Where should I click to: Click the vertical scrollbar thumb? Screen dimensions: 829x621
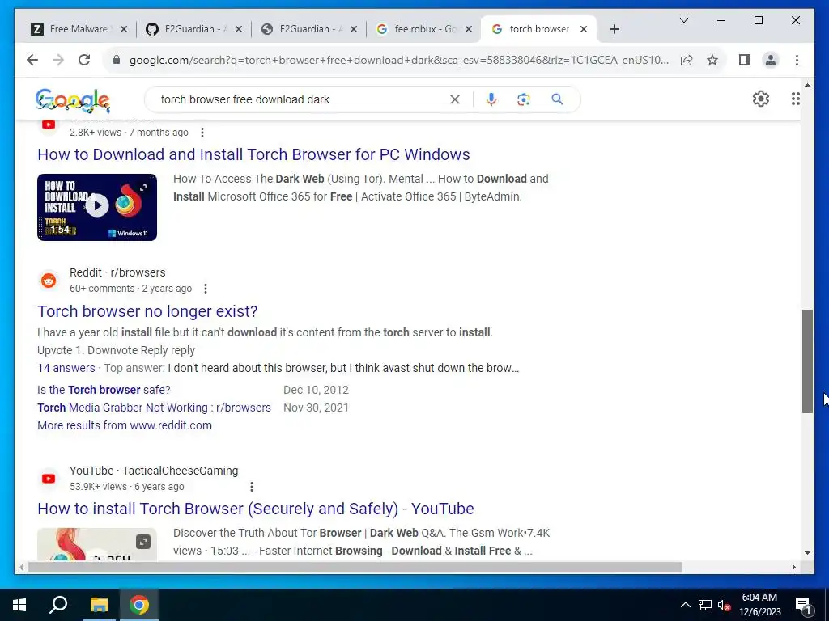(807, 361)
